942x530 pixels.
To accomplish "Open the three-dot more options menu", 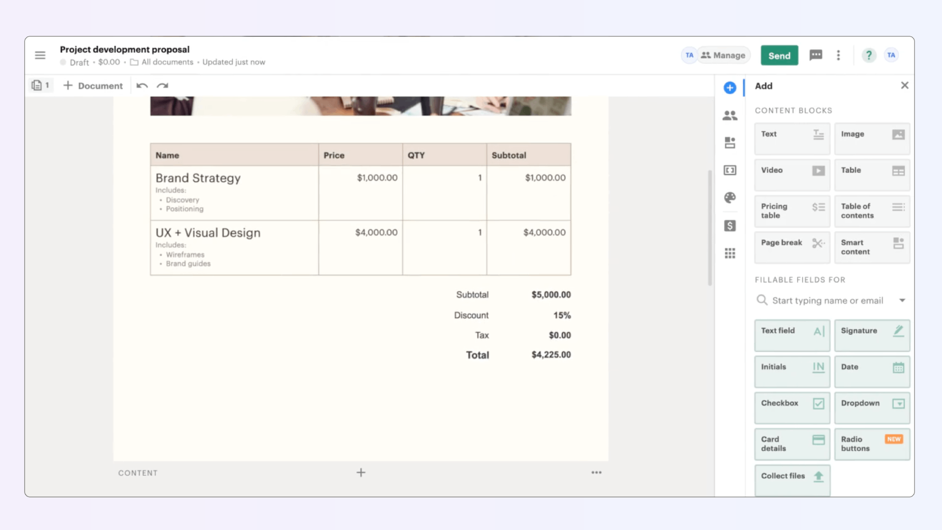I will point(838,55).
